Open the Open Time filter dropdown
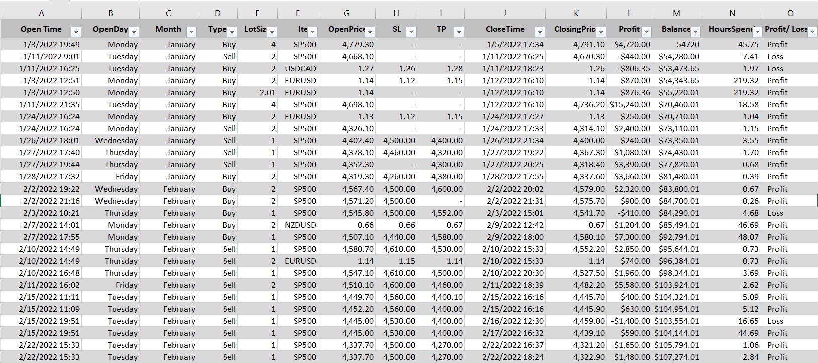 click(x=76, y=32)
